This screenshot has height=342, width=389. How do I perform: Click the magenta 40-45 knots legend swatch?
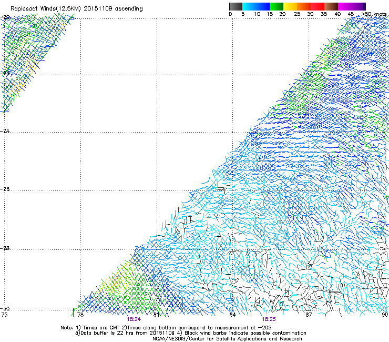[345, 6]
